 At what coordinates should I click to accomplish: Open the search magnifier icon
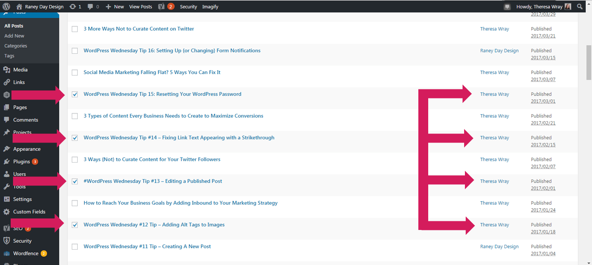point(579,7)
